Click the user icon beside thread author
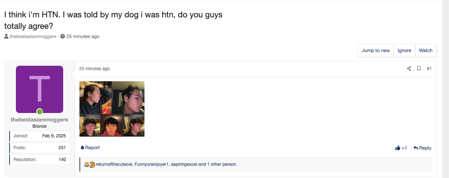 (x=6, y=37)
